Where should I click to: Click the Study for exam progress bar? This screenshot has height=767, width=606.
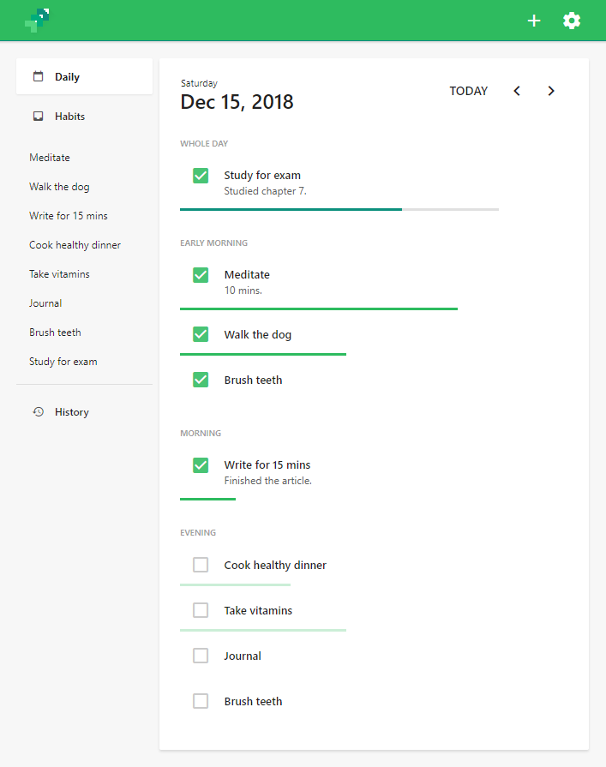pos(339,209)
